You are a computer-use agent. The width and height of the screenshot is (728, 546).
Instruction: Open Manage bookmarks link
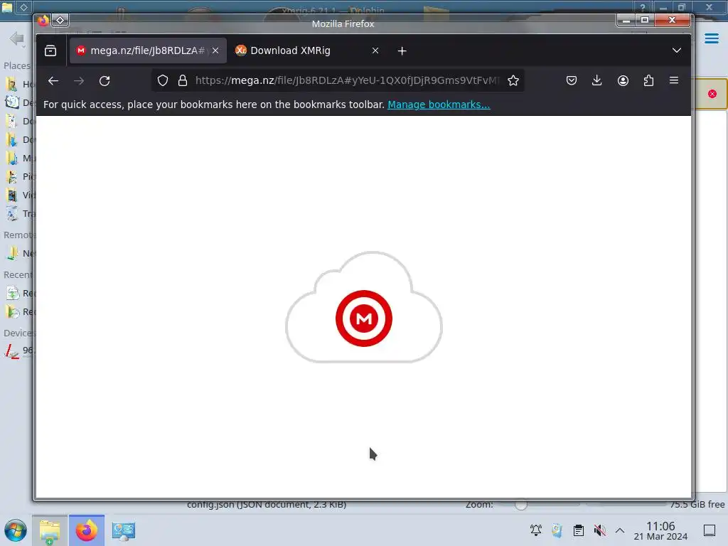(439, 105)
